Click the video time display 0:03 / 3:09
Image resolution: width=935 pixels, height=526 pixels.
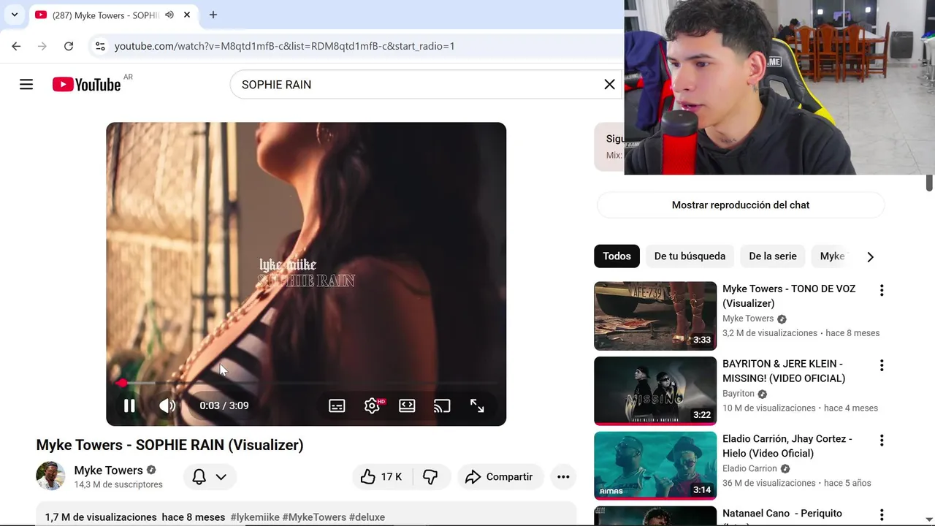(224, 405)
